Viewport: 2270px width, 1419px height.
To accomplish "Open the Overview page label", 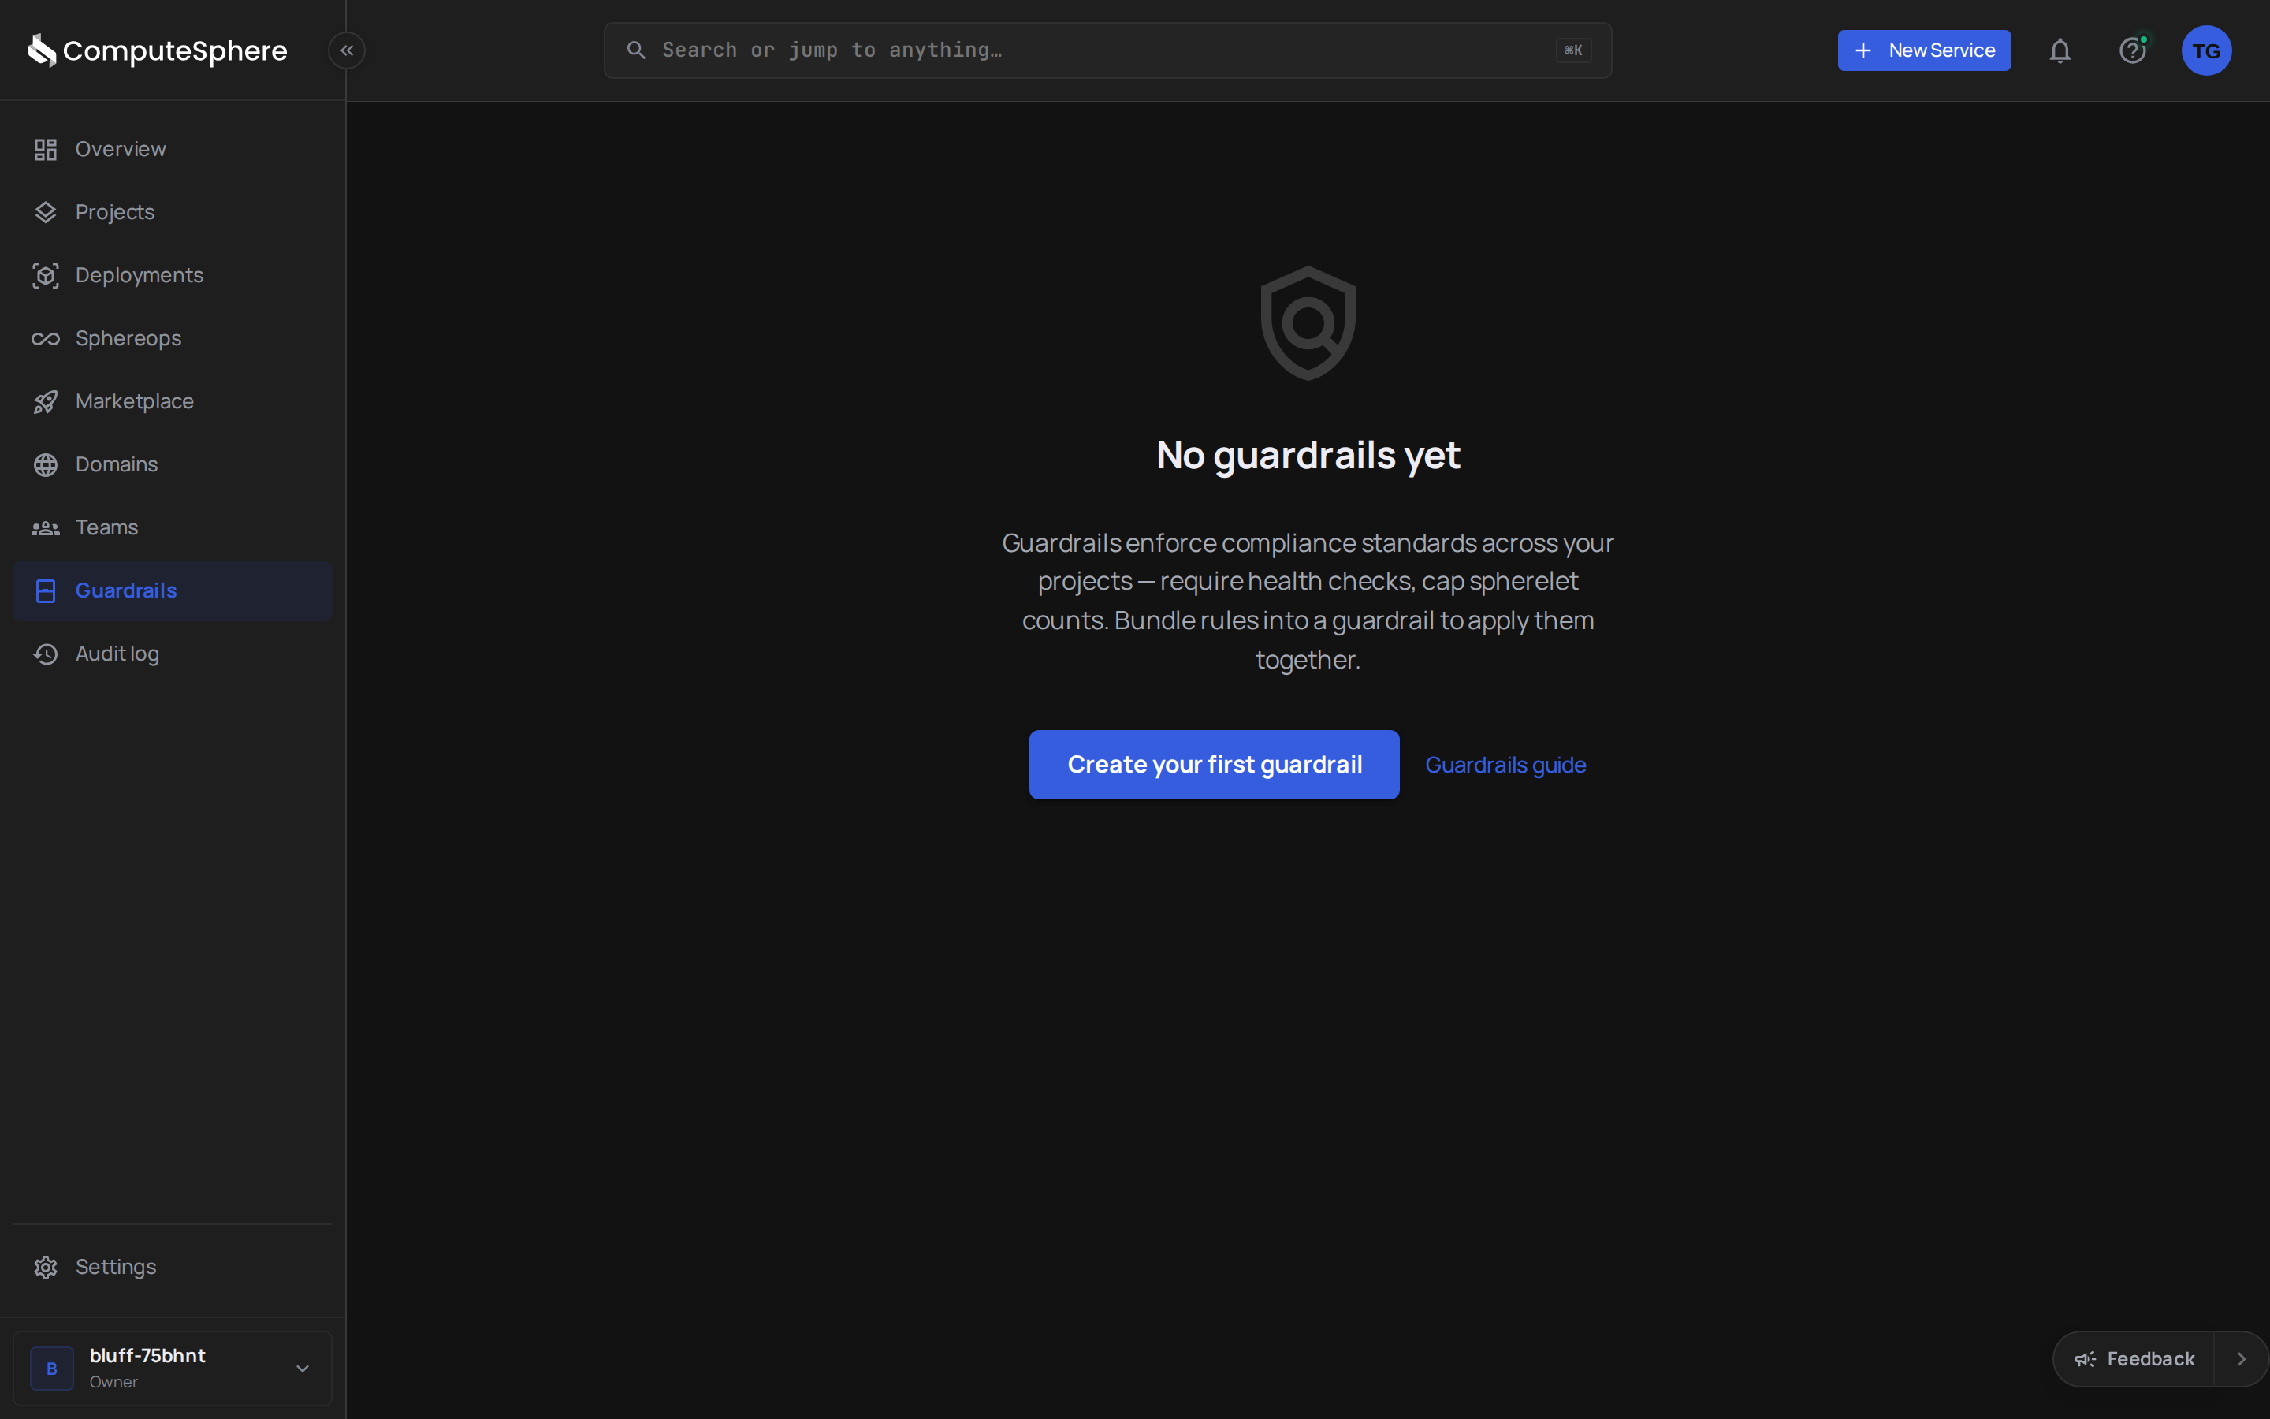I will click(x=120, y=149).
